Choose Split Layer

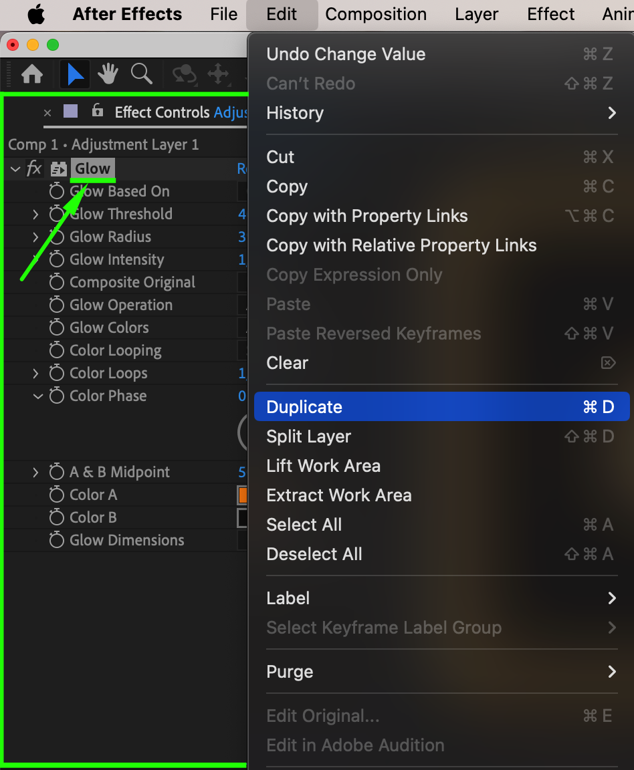click(x=441, y=436)
